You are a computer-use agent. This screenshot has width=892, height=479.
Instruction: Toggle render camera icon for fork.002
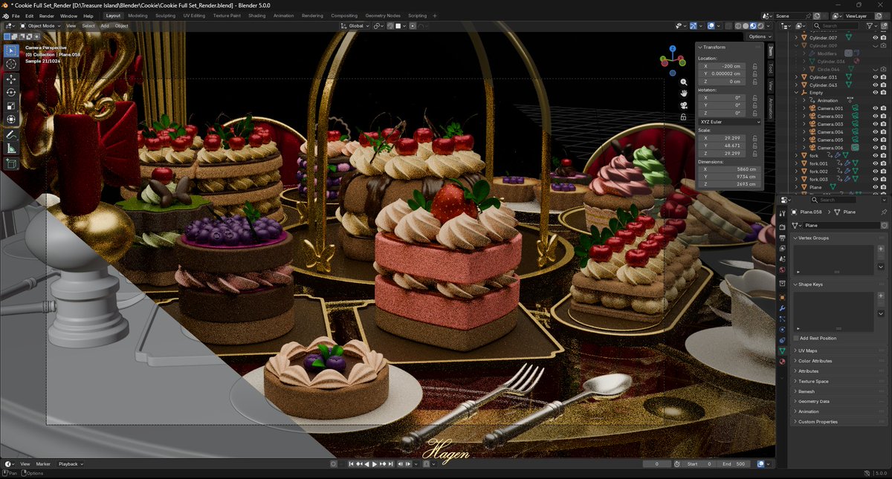tap(883, 172)
